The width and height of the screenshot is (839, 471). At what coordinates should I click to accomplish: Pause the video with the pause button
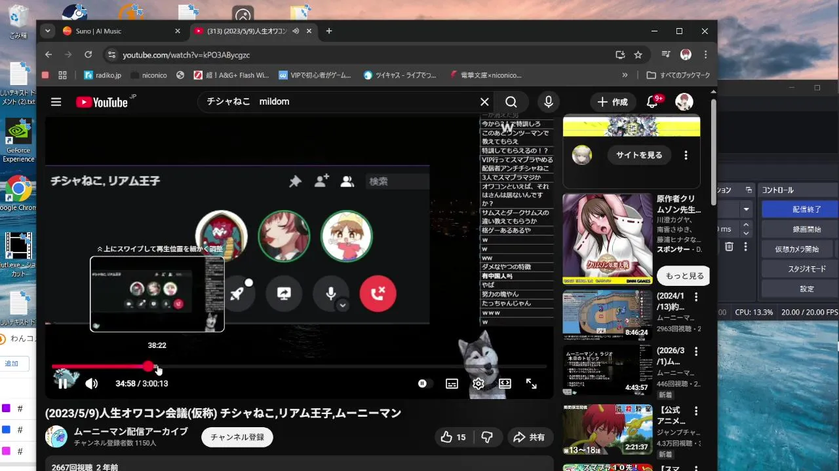pyautogui.click(x=62, y=383)
